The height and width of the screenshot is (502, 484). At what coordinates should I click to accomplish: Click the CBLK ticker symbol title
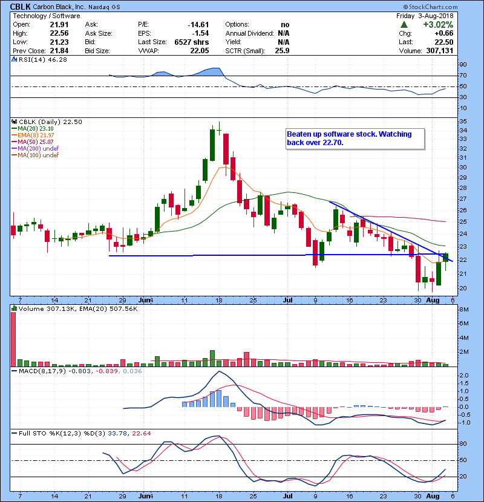tap(20, 7)
